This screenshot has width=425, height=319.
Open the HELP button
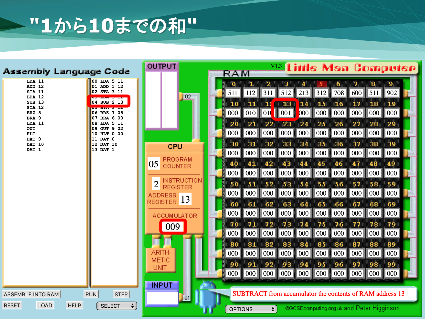[74, 305]
